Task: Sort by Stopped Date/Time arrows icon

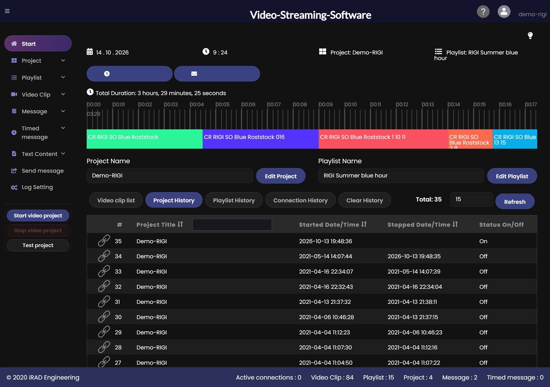Action: pos(455,224)
